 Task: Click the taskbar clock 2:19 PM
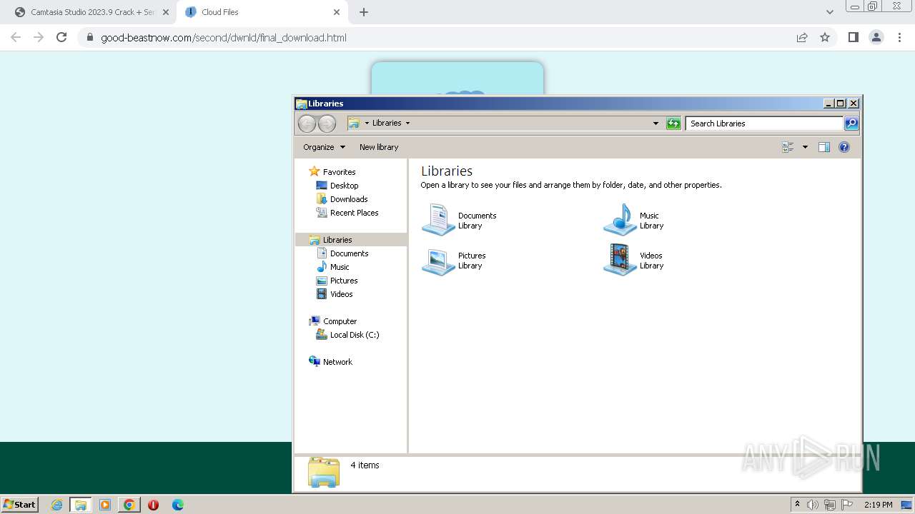[x=878, y=505]
